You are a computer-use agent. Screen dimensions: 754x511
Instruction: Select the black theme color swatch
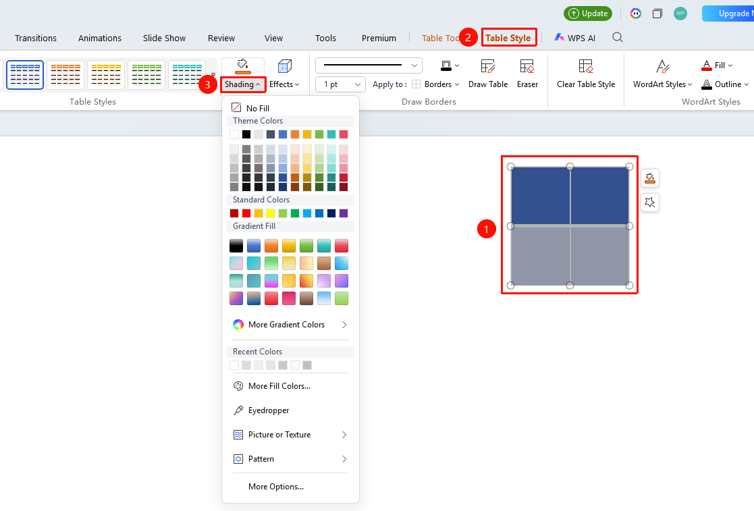click(x=246, y=134)
